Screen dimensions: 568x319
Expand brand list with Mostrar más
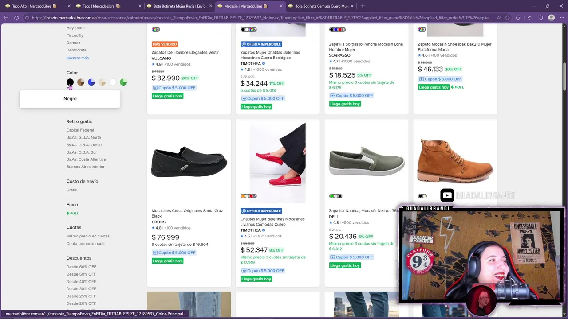(77, 58)
